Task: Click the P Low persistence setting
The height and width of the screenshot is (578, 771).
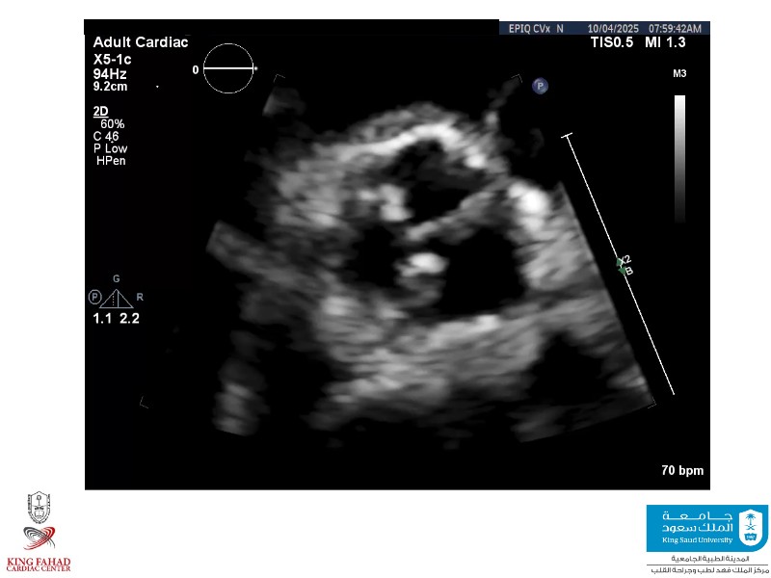Action: point(110,148)
